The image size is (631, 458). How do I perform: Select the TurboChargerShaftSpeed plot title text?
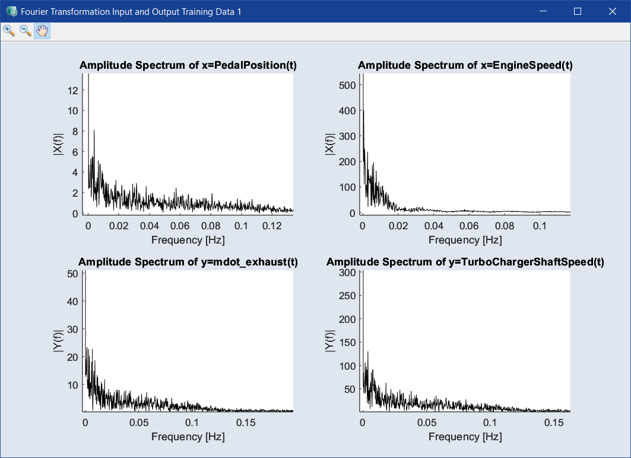pos(465,262)
